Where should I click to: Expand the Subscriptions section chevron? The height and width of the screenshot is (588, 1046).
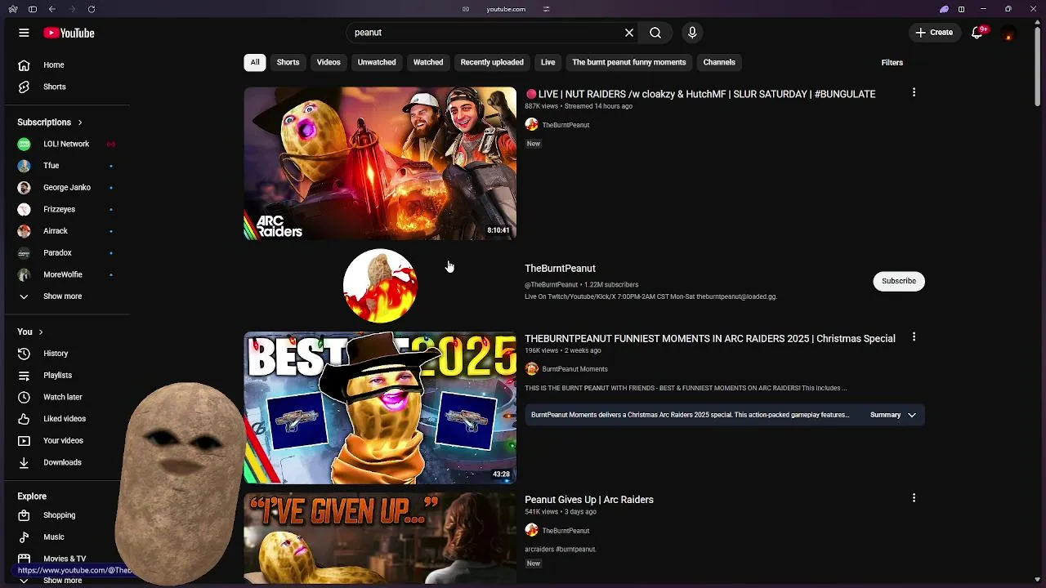80,122
